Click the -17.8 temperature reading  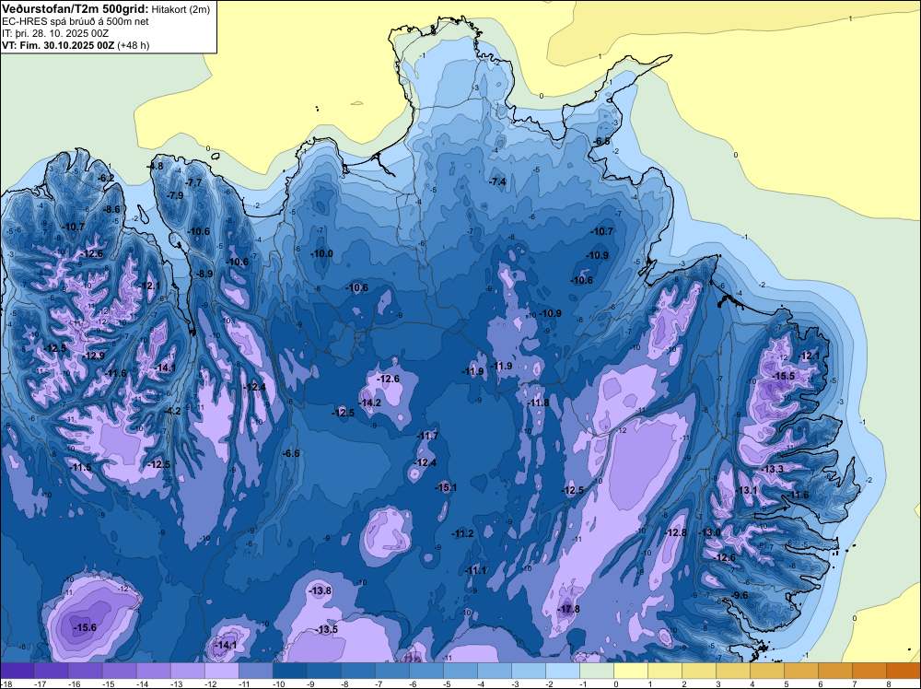tap(568, 609)
